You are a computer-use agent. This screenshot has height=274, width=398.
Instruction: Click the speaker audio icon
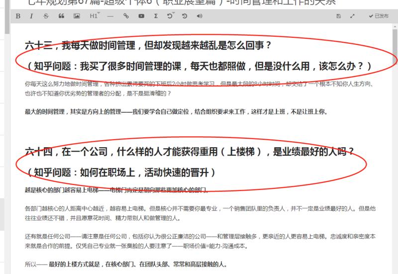tap(199, 16)
